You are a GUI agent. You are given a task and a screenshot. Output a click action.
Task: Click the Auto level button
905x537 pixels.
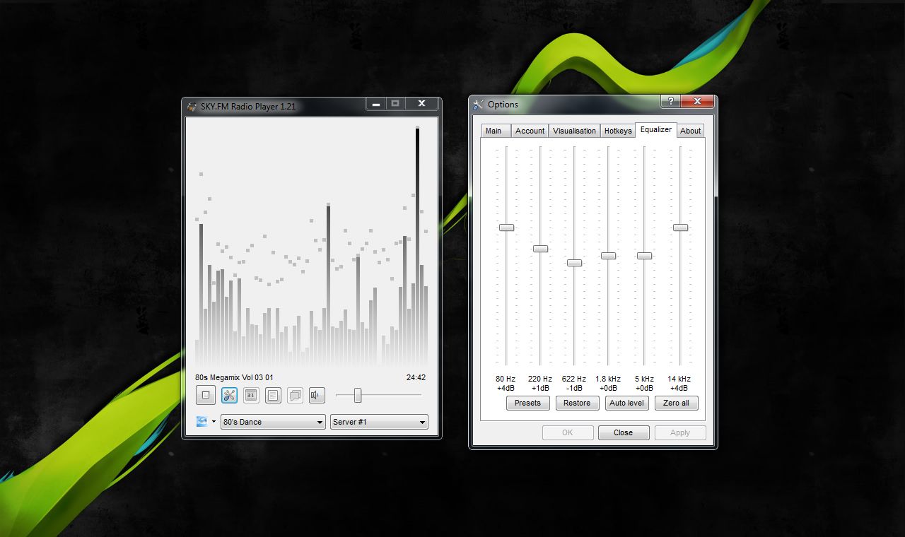[x=626, y=403]
